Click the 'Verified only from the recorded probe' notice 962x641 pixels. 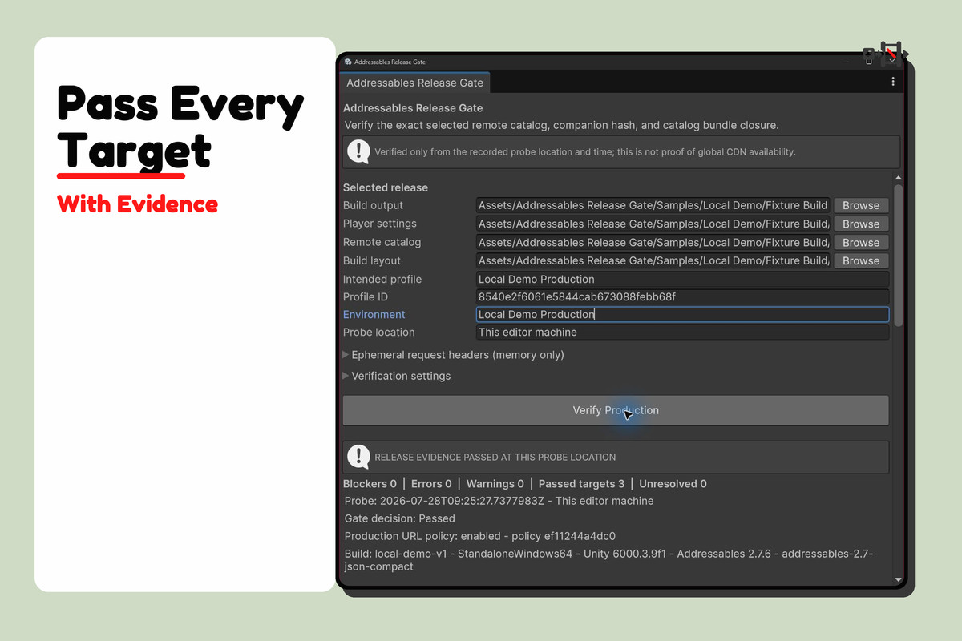coord(585,151)
